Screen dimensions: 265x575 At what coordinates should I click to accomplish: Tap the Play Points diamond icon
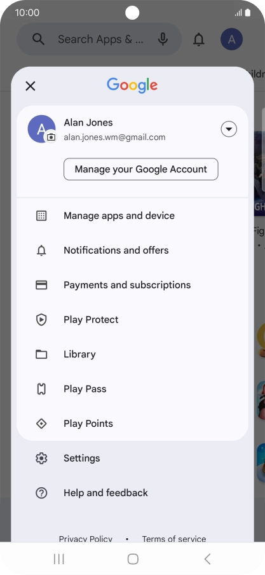[x=41, y=424]
